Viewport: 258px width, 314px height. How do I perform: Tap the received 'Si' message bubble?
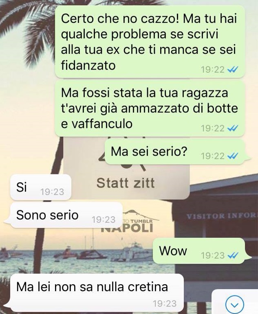(x=41, y=187)
